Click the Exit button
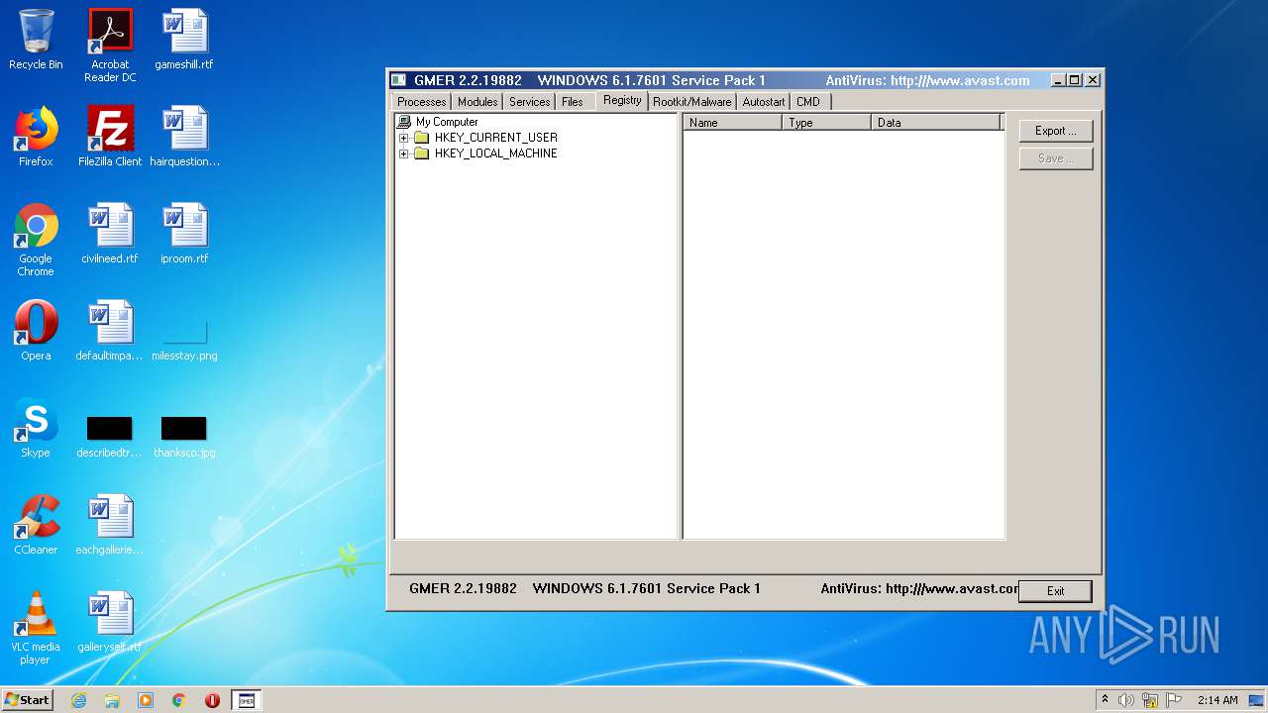 coord(1056,591)
